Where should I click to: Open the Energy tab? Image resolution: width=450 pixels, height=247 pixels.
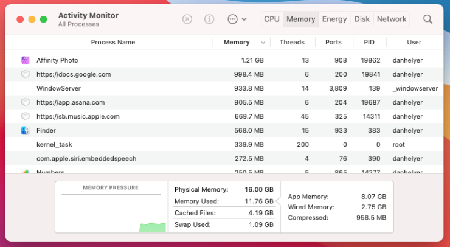coord(334,19)
